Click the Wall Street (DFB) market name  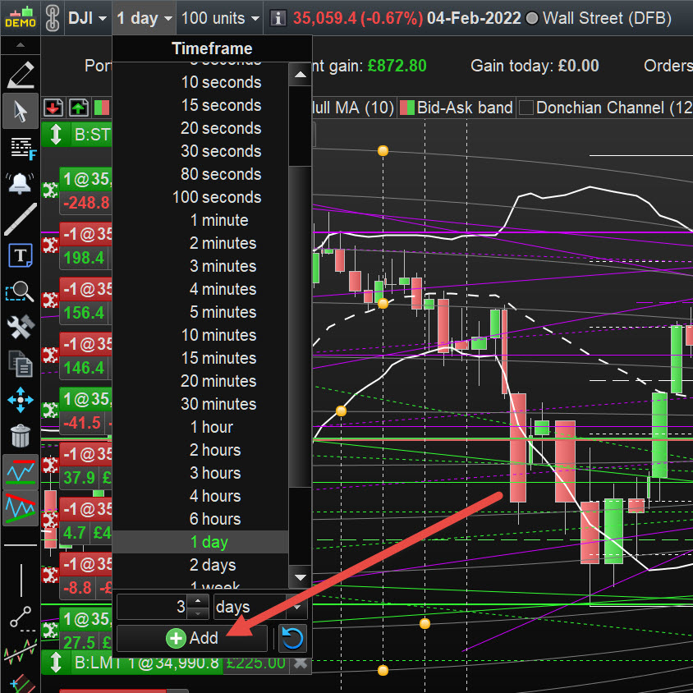pyautogui.click(x=607, y=19)
